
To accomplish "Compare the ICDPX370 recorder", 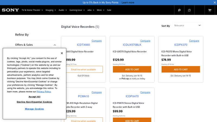I will (194, 41).
